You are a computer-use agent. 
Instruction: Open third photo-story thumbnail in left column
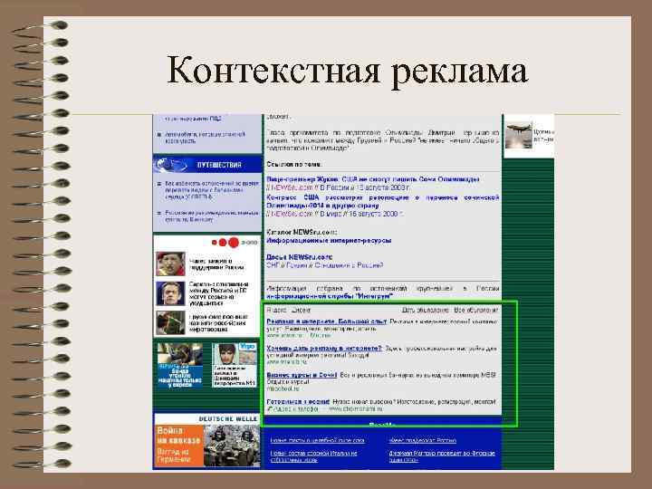coord(170,322)
